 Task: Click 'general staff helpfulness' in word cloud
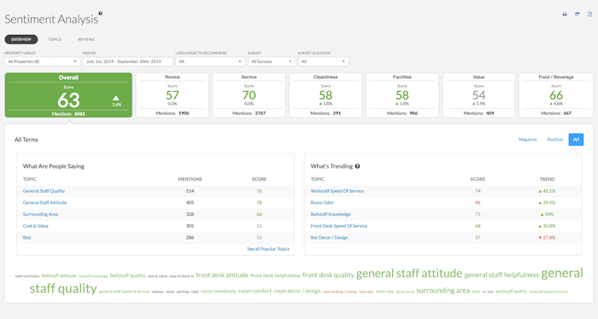501,275
